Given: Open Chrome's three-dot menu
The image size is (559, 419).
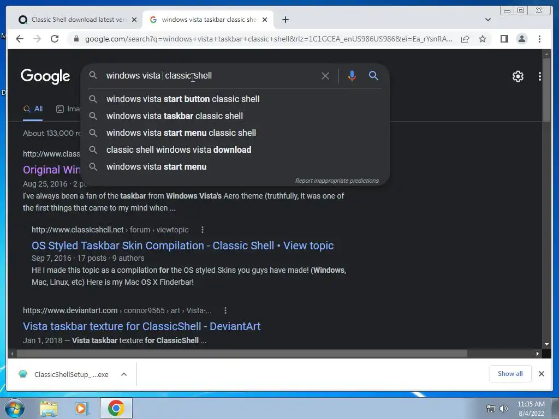Looking at the screenshot, I should click(539, 39).
